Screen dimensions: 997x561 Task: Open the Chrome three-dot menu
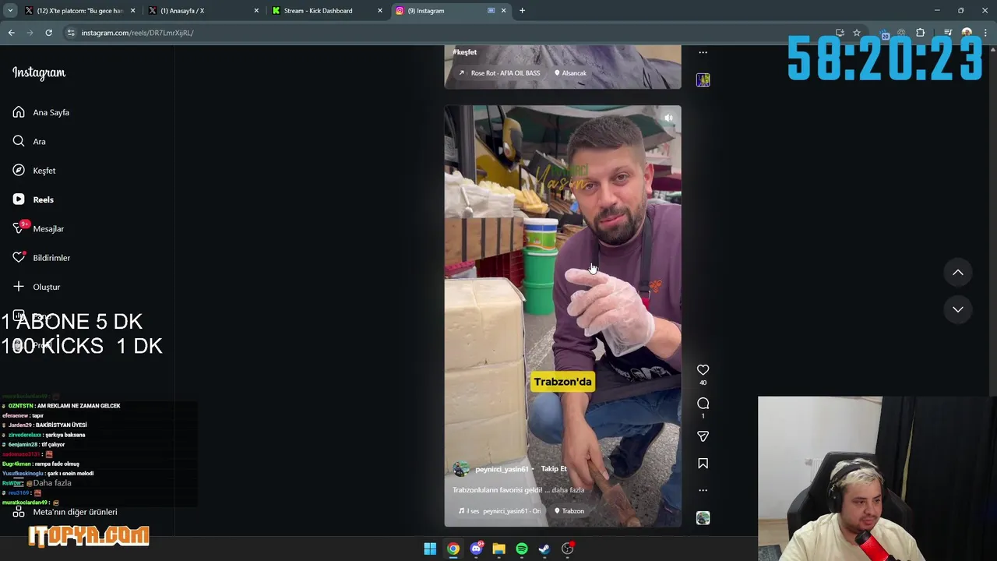[986, 33]
